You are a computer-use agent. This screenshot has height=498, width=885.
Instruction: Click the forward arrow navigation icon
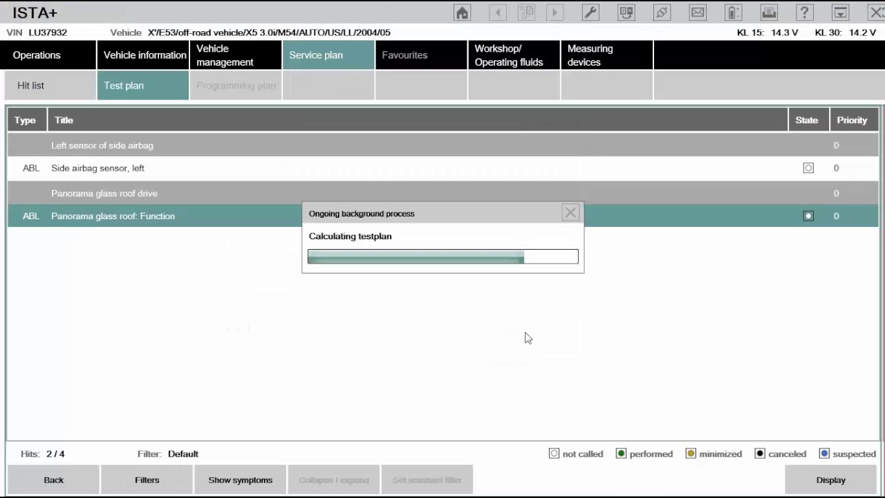[555, 12]
